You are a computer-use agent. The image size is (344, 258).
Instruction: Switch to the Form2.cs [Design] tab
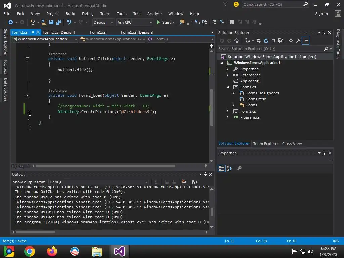coord(58,32)
